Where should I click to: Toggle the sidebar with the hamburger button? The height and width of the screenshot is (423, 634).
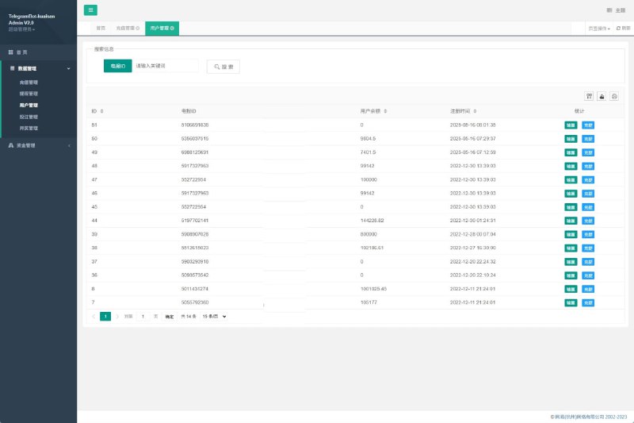pyautogui.click(x=90, y=10)
